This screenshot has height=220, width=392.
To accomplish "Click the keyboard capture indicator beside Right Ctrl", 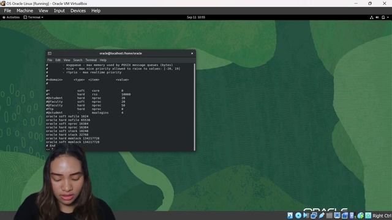I will tap(368, 216).
